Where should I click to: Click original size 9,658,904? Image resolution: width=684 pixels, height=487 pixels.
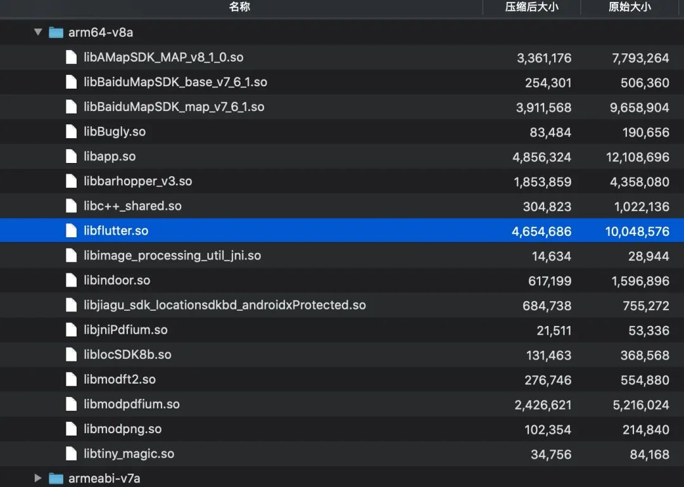(640, 107)
